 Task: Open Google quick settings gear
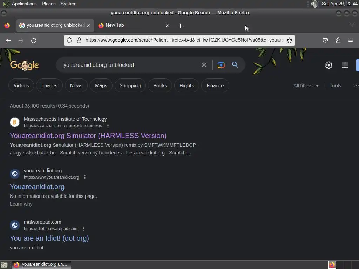tap(329, 65)
